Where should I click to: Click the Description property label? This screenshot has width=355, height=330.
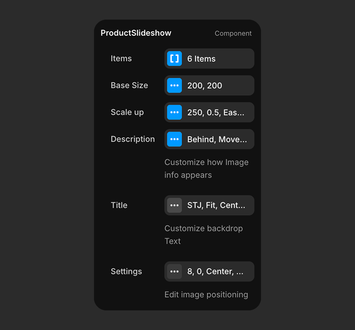coord(132,139)
